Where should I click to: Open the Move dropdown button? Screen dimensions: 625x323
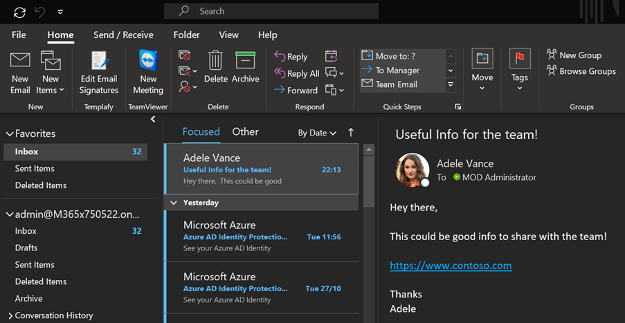482,71
